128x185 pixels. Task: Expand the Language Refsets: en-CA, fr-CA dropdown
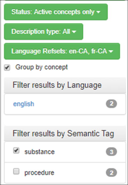click(x=62, y=51)
